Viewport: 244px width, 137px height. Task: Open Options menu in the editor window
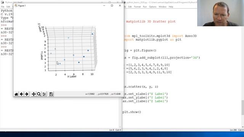[152, 7]
